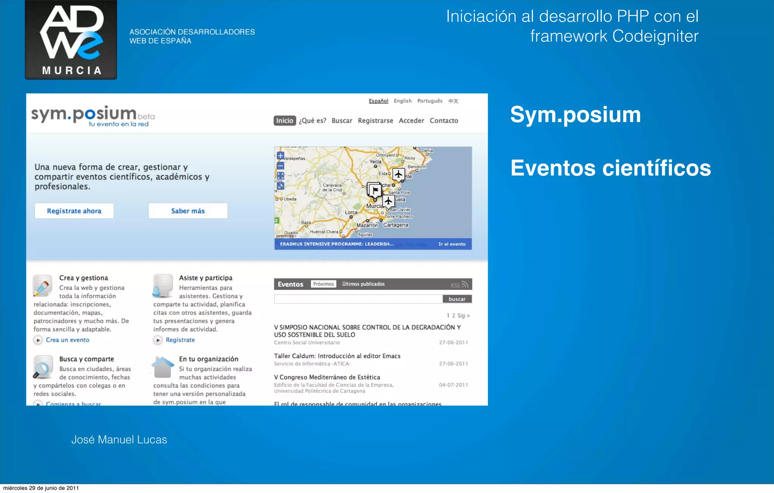Image resolution: width=774 pixels, height=493 pixels.
Task: Click the Saber más button
Action: (188, 211)
